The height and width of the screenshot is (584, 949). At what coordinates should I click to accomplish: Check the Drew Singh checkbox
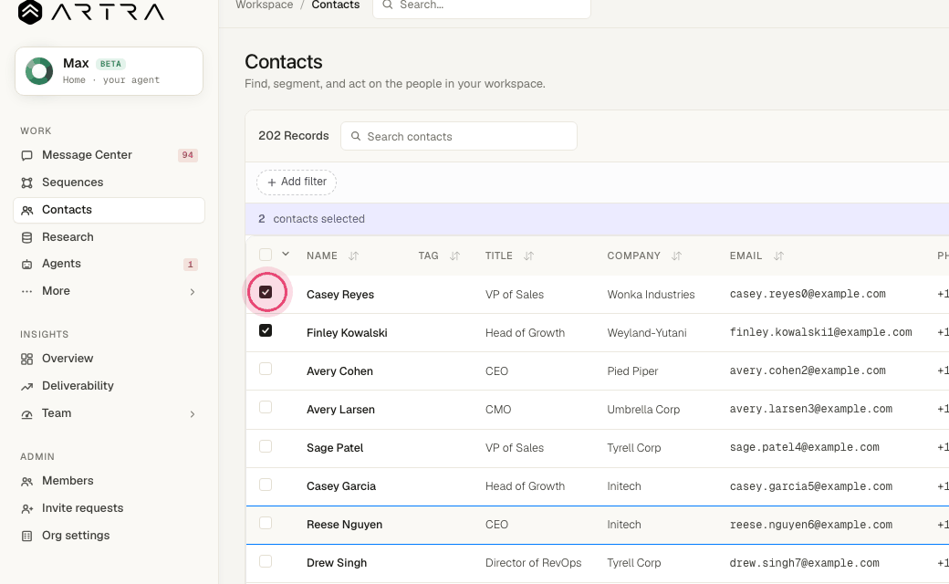[266, 561]
